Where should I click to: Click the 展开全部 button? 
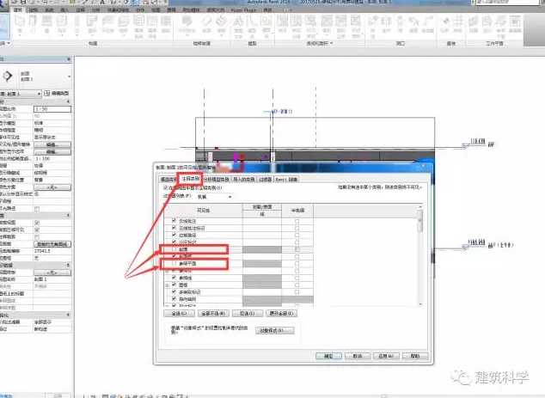282,313
